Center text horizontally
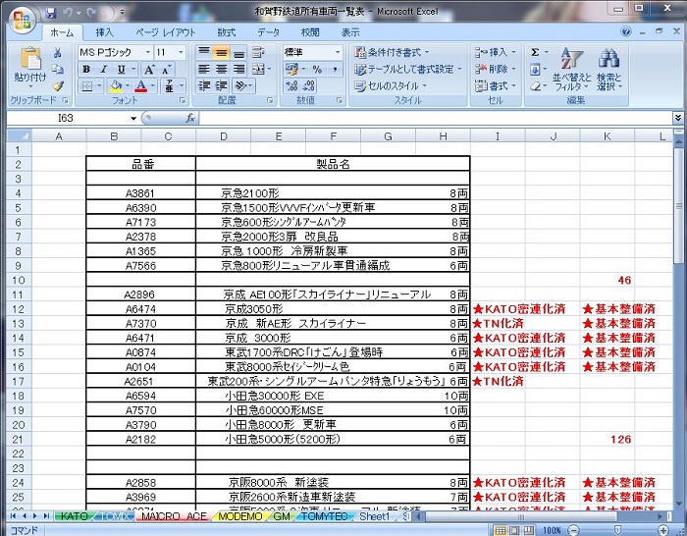This screenshot has width=687, height=536. [x=221, y=70]
